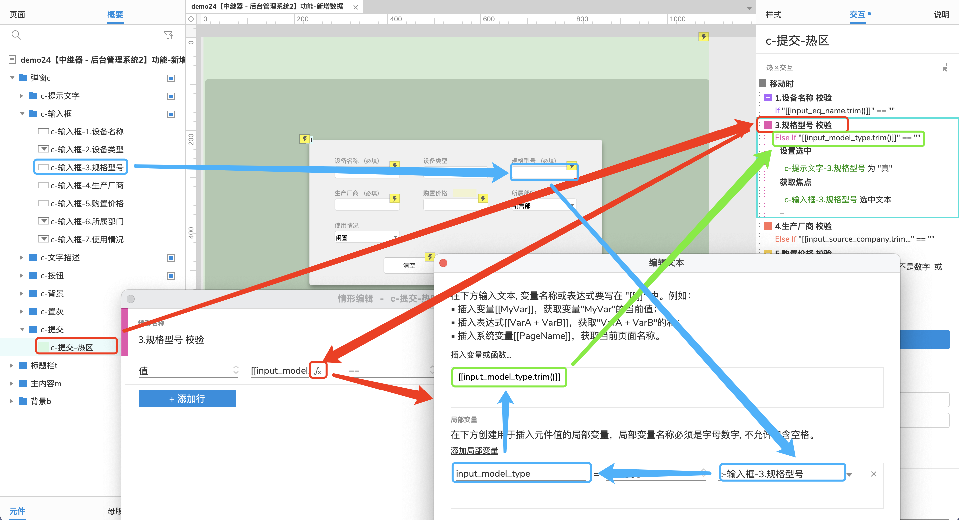The image size is (959, 520).
Task: Click the 清空 button on canvas
Action: pyautogui.click(x=409, y=265)
